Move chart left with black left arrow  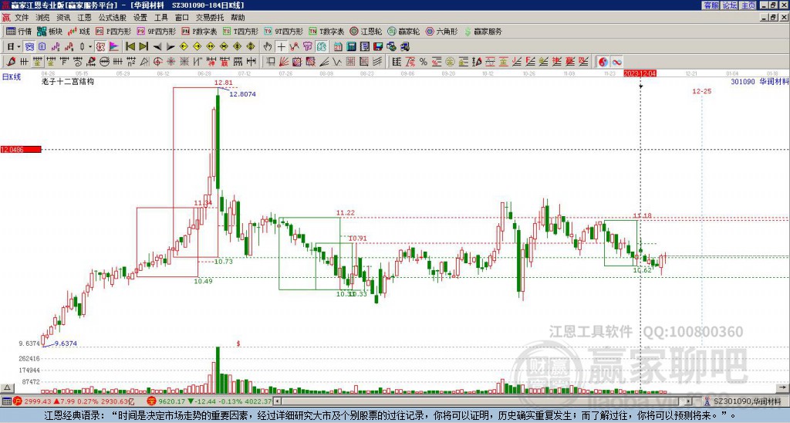(x=157, y=47)
